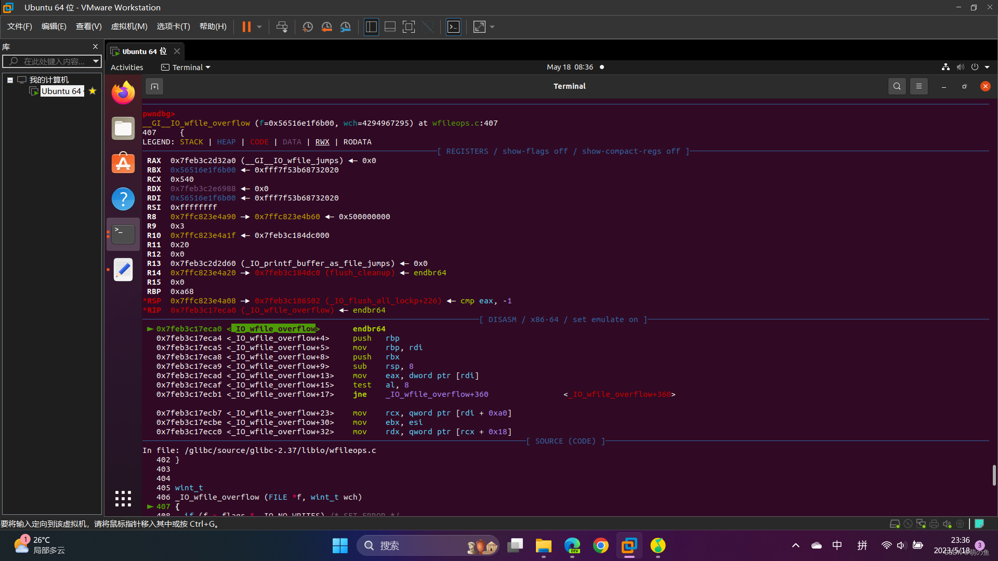Open the stretch guest display dropdown
This screenshot has width=998, height=561.
pyautogui.click(x=492, y=26)
